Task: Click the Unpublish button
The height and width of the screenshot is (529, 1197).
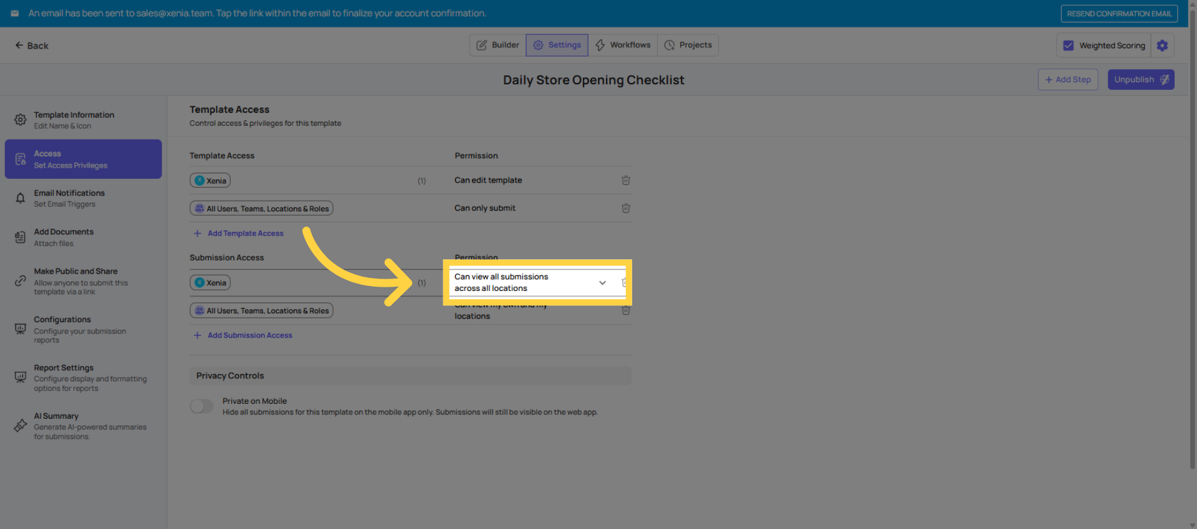Action: [1141, 80]
